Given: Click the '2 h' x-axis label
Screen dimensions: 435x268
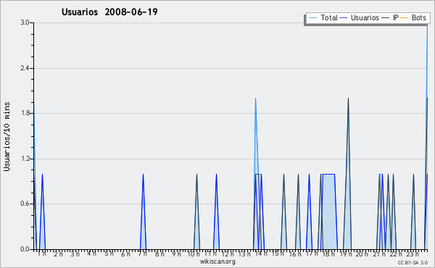Looking at the screenshot, I should [58, 254].
